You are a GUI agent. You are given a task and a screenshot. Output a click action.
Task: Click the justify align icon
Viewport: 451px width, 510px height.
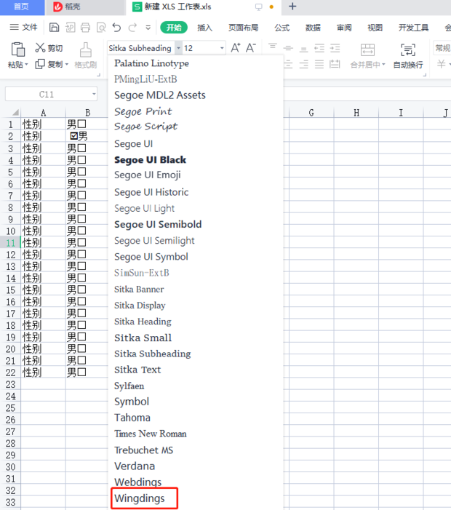319,64
